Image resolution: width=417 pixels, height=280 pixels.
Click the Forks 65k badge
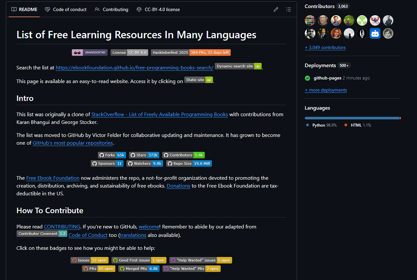(x=112, y=155)
